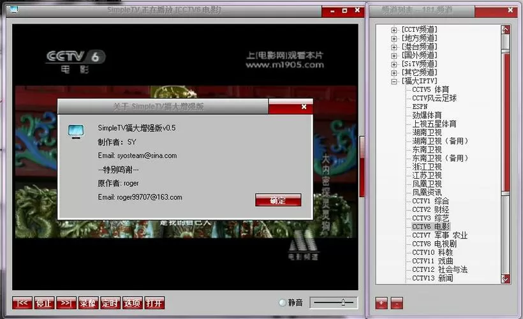Start recording with the 录像 button

click(88, 303)
